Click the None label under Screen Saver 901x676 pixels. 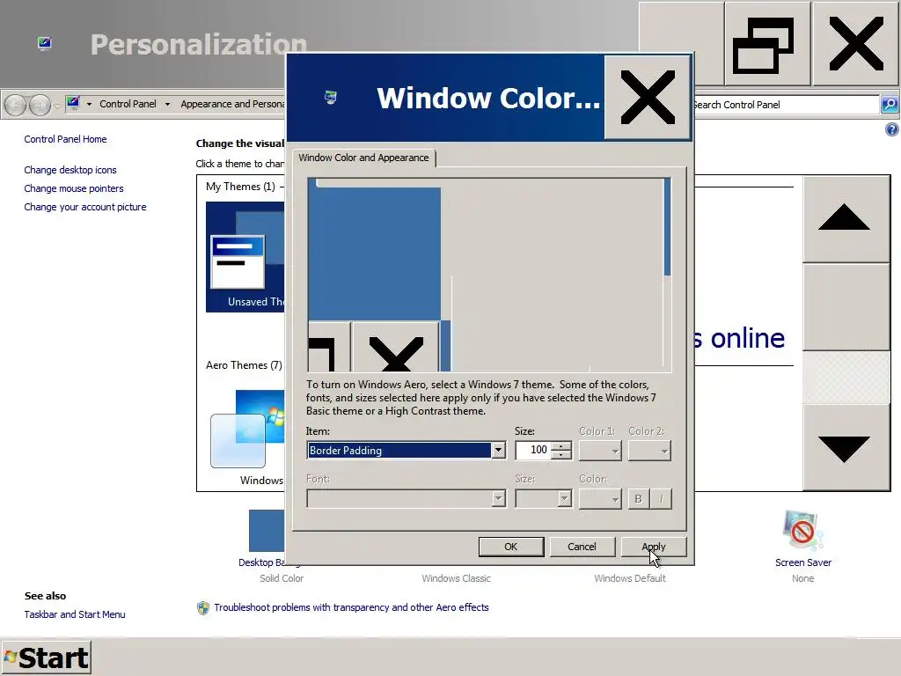pos(802,578)
